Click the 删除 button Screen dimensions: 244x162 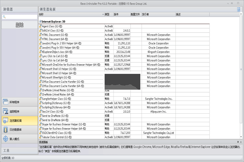pyautogui.click(x=20, y=25)
